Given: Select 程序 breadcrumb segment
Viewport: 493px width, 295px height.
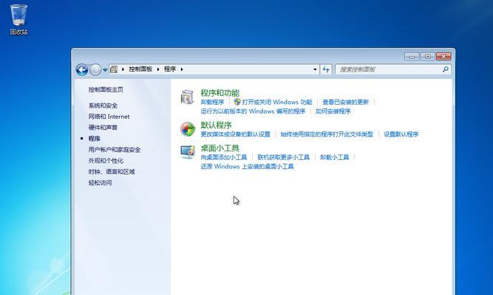Looking at the screenshot, I should tap(170, 69).
